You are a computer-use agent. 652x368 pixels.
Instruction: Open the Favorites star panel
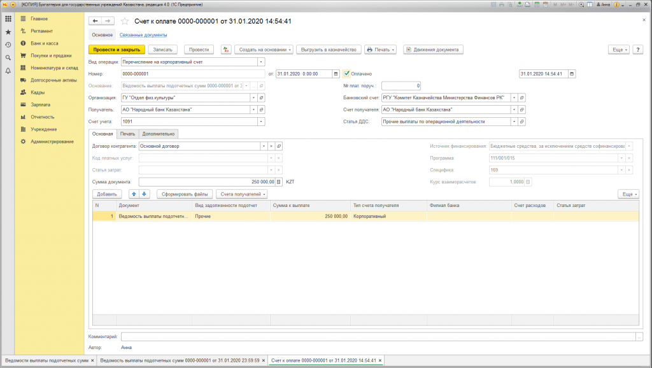point(8,31)
